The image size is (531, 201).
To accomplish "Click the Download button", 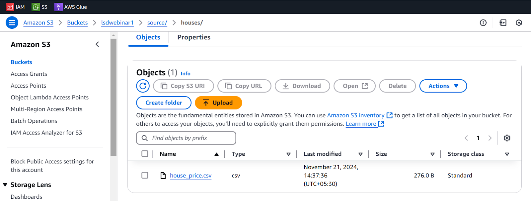I will point(302,86).
